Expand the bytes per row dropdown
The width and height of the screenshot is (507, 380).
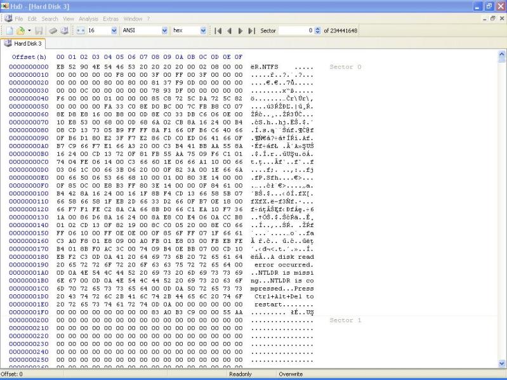[x=114, y=30]
